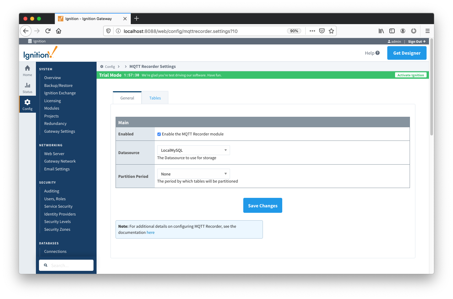The height and width of the screenshot is (299, 453).
Task: Open the Config gear section in left rail
Action: (x=27, y=105)
